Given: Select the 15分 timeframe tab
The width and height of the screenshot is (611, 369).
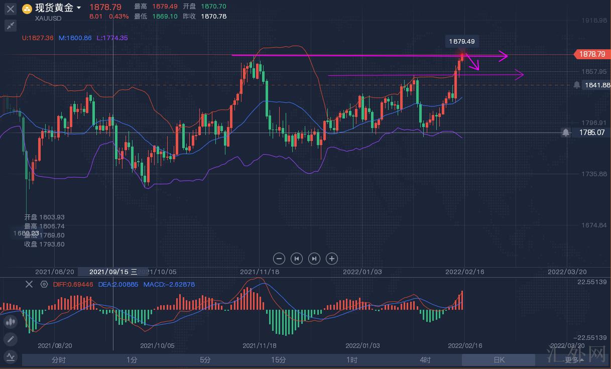Looking at the screenshot, I should [x=279, y=360].
